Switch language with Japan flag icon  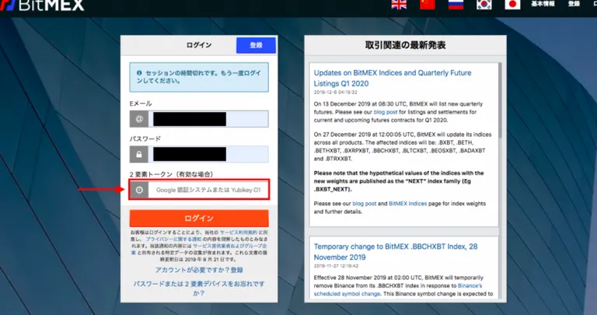(x=512, y=4)
